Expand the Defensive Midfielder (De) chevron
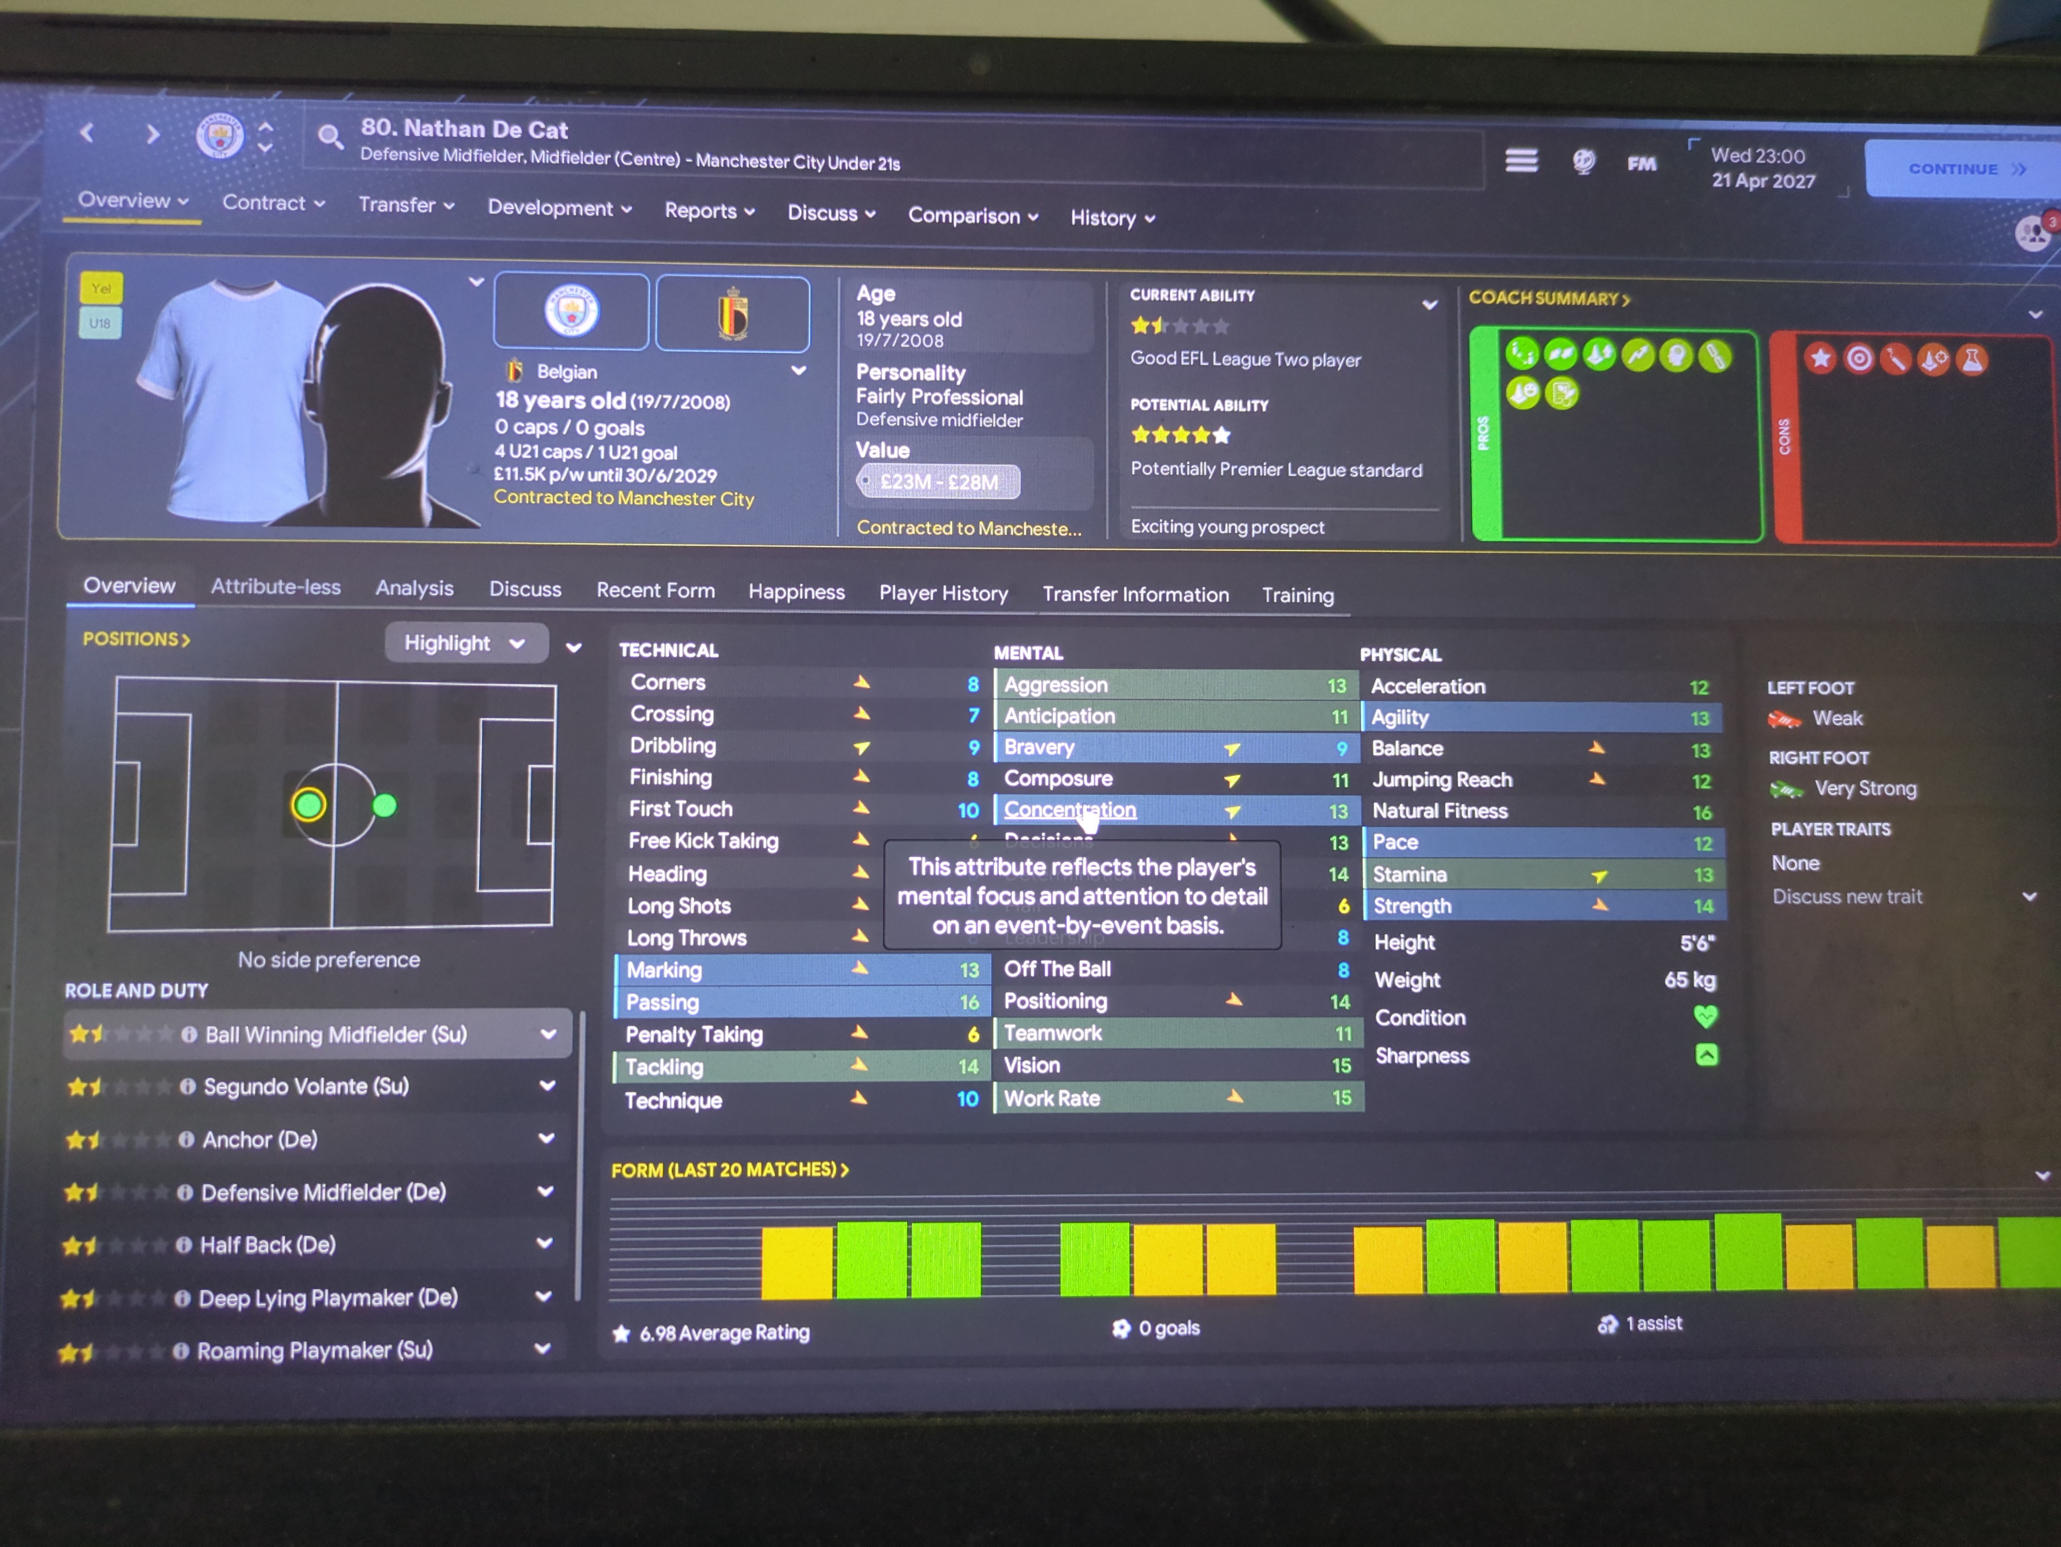The width and height of the screenshot is (2061, 1547). [545, 1191]
